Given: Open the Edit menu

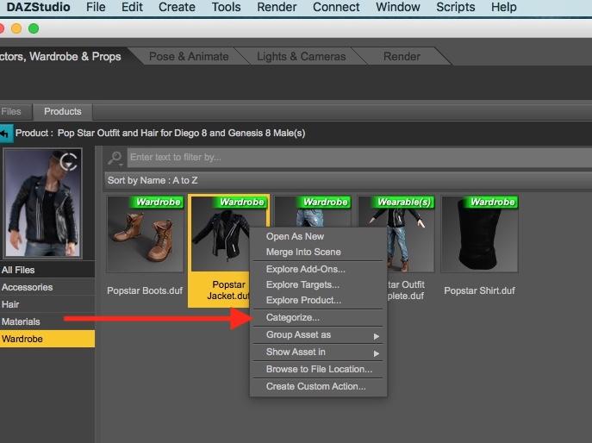Looking at the screenshot, I should [132, 7].
